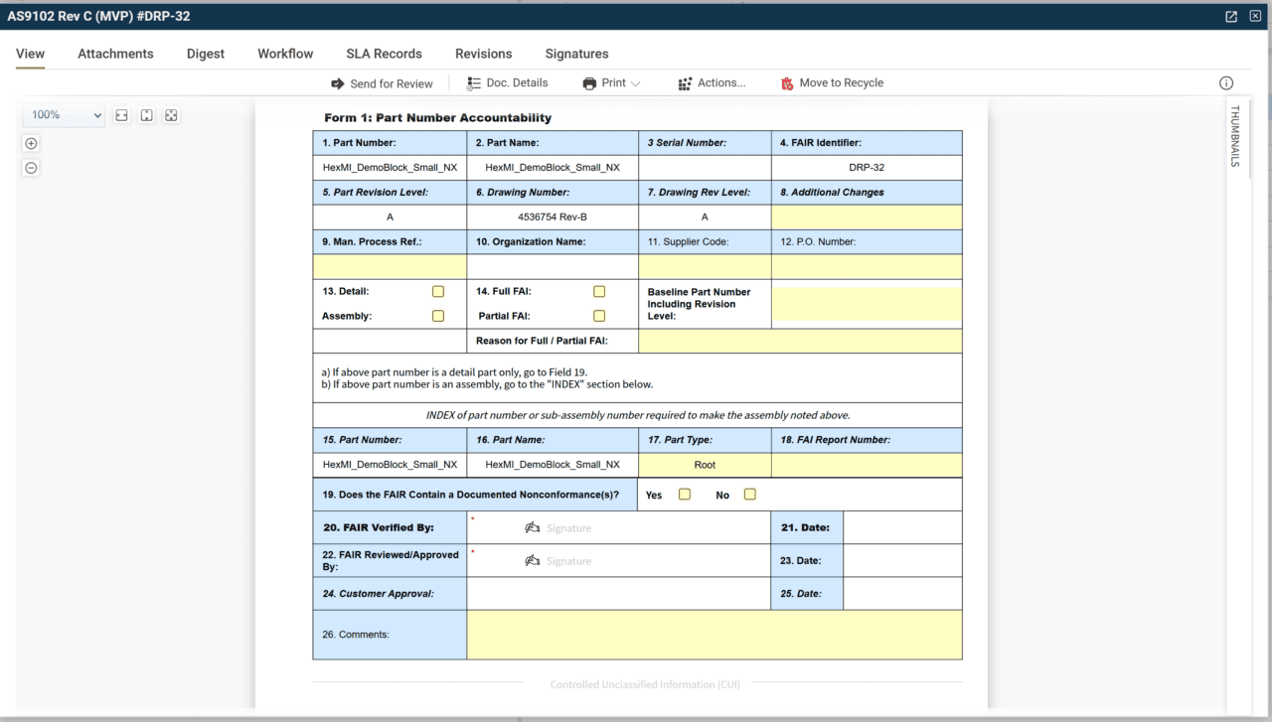Open the zoom percentage dropdown
1272x722 pixels.
click(x=64, y=115)
